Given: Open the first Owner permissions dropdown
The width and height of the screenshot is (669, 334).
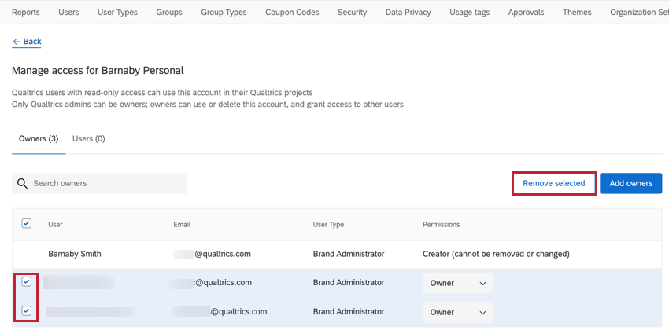Looking at the screenshot, I should click(457, 283).
